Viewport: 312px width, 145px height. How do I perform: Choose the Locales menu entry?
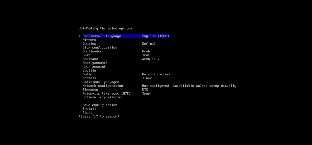tap(89, 44)
